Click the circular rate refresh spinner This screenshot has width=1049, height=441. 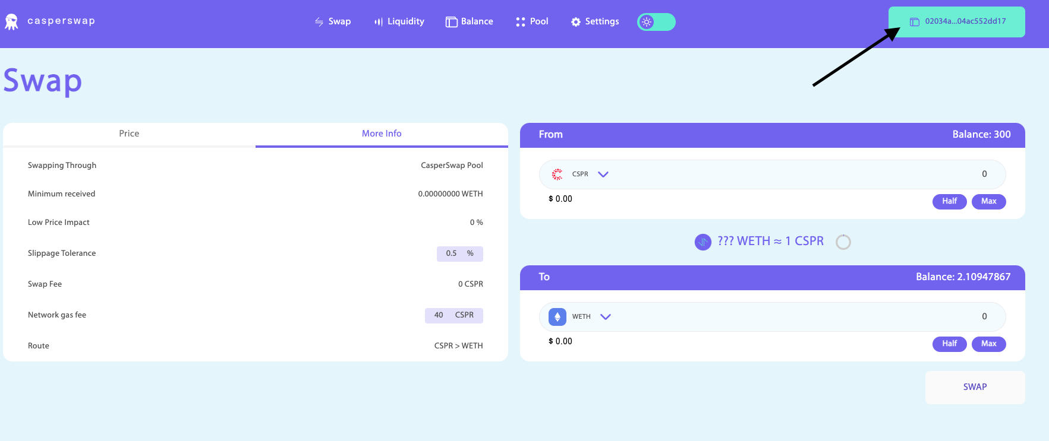point(843,242)
